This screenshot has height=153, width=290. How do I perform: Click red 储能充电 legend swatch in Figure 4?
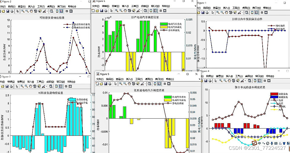[274, 94]
